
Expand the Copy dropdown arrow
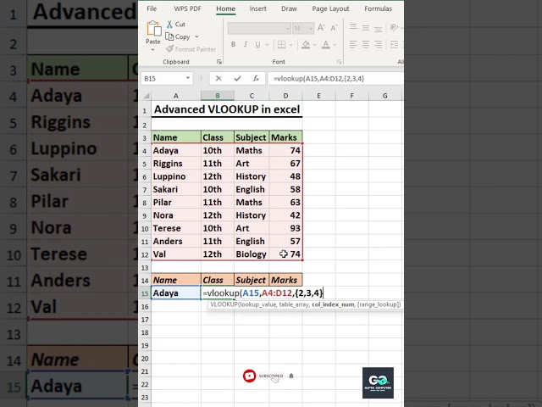click(196, 36)
